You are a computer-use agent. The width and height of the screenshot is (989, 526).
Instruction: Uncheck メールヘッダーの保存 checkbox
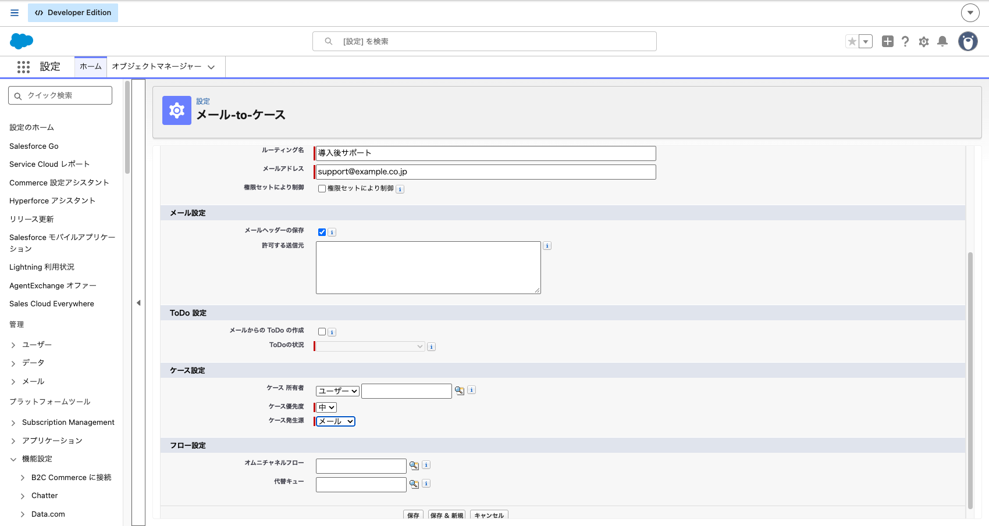[322, 232]
